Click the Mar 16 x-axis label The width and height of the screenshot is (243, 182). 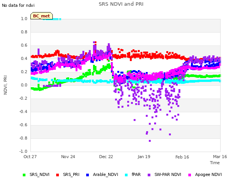click(220, 157)
